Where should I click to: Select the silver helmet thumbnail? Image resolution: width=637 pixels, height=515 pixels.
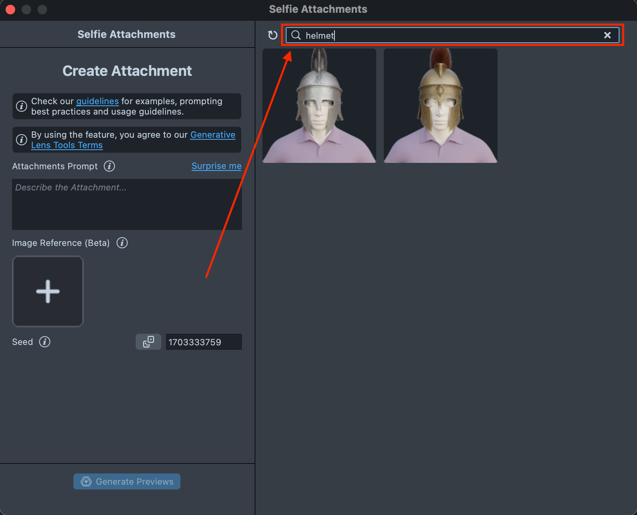[x=319, y=106]
